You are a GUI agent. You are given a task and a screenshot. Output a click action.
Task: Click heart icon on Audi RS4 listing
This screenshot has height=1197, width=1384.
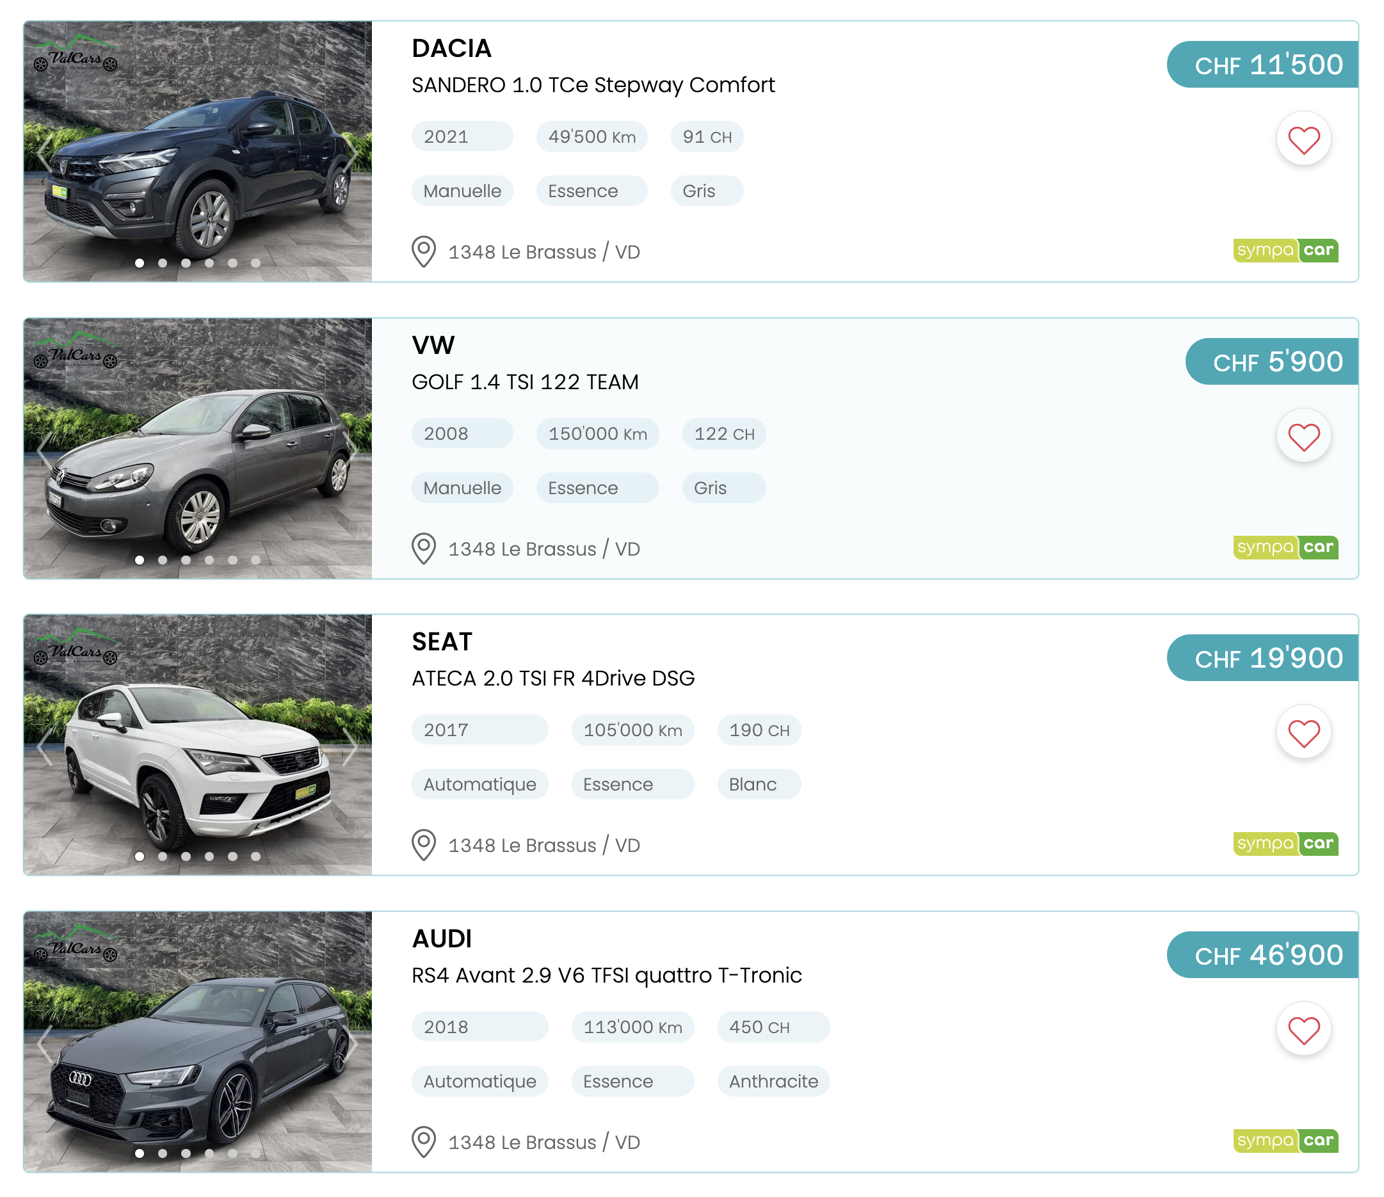pos(1303,1029)
